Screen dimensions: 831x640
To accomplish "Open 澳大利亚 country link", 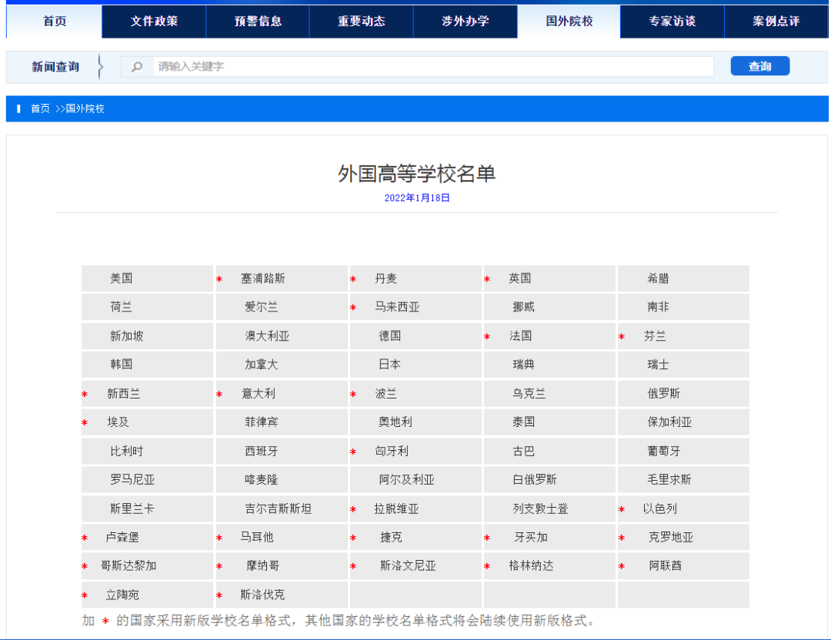I will click(267, 336).
